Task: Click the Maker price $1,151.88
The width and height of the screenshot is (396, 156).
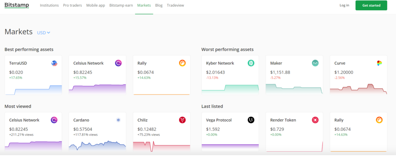Action: [280, 72]
